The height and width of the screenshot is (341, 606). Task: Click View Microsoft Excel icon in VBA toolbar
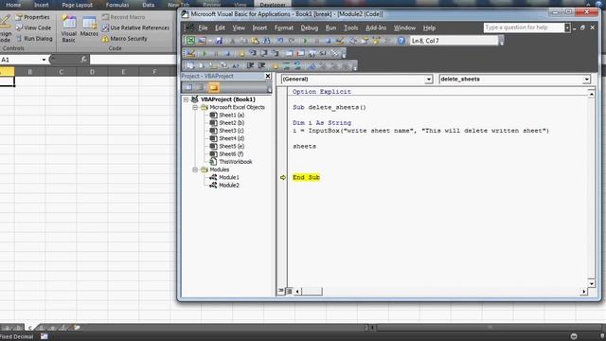coord(190,41)
